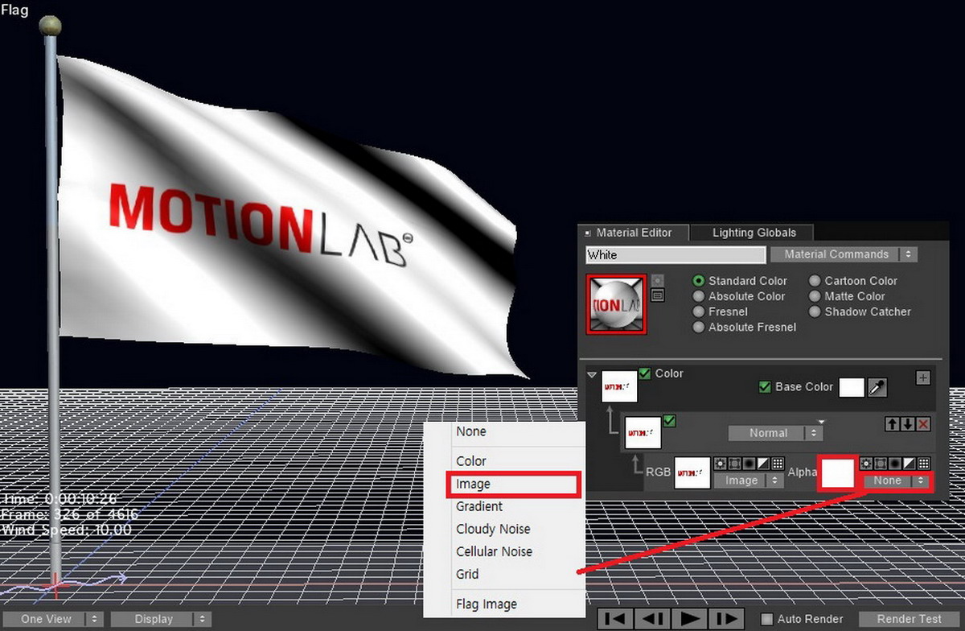Viewport: 965px width, 631px height.
Task: Click first sun-like icon above RGB Image dropdown
Action: pyautogui.click(x=720, y=464)
